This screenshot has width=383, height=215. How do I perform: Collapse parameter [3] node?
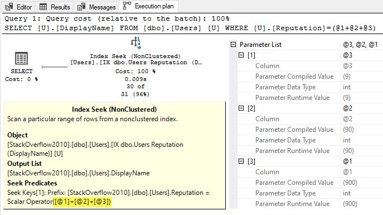click(241, 161)
